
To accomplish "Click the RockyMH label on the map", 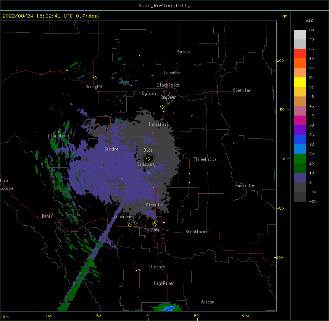I will pyautogui.click(x=94, y=87).
